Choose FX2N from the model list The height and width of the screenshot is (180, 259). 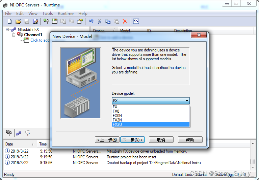[151, 120]
